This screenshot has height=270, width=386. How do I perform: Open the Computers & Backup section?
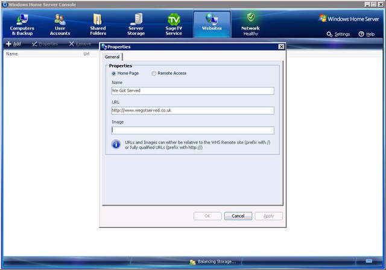22,24
